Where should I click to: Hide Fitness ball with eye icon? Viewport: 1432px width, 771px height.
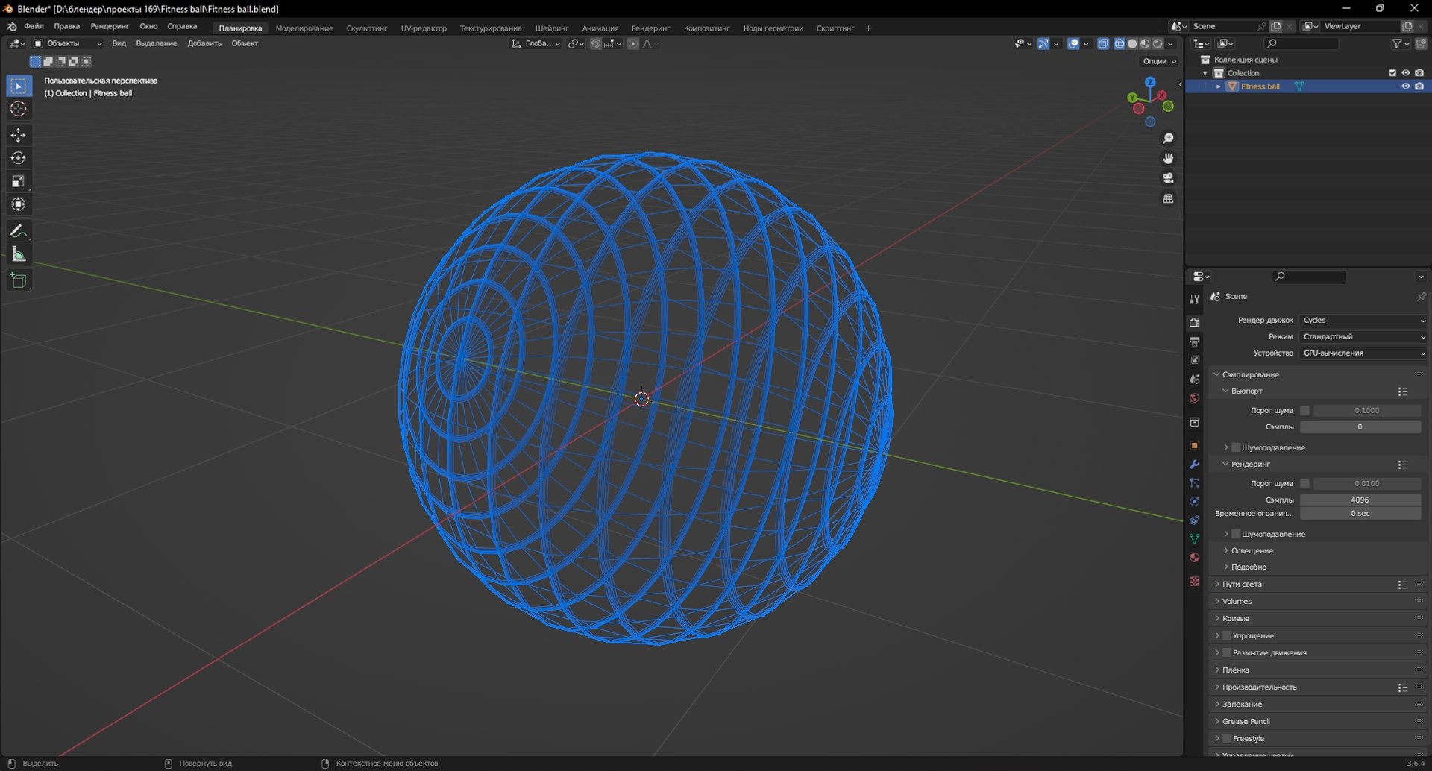click(x=1406, y=86)
